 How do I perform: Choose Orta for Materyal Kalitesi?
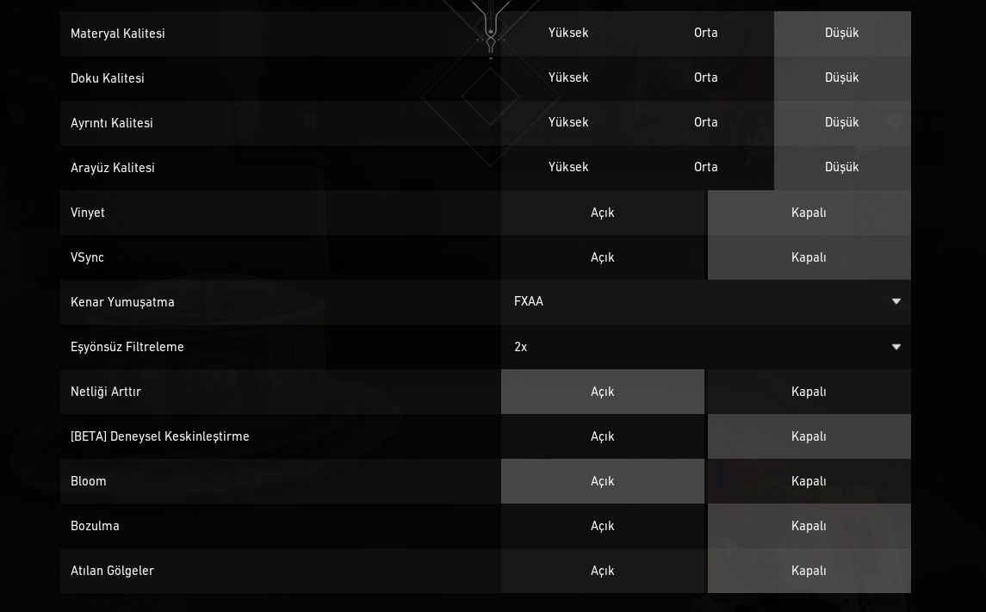[706, 34]
